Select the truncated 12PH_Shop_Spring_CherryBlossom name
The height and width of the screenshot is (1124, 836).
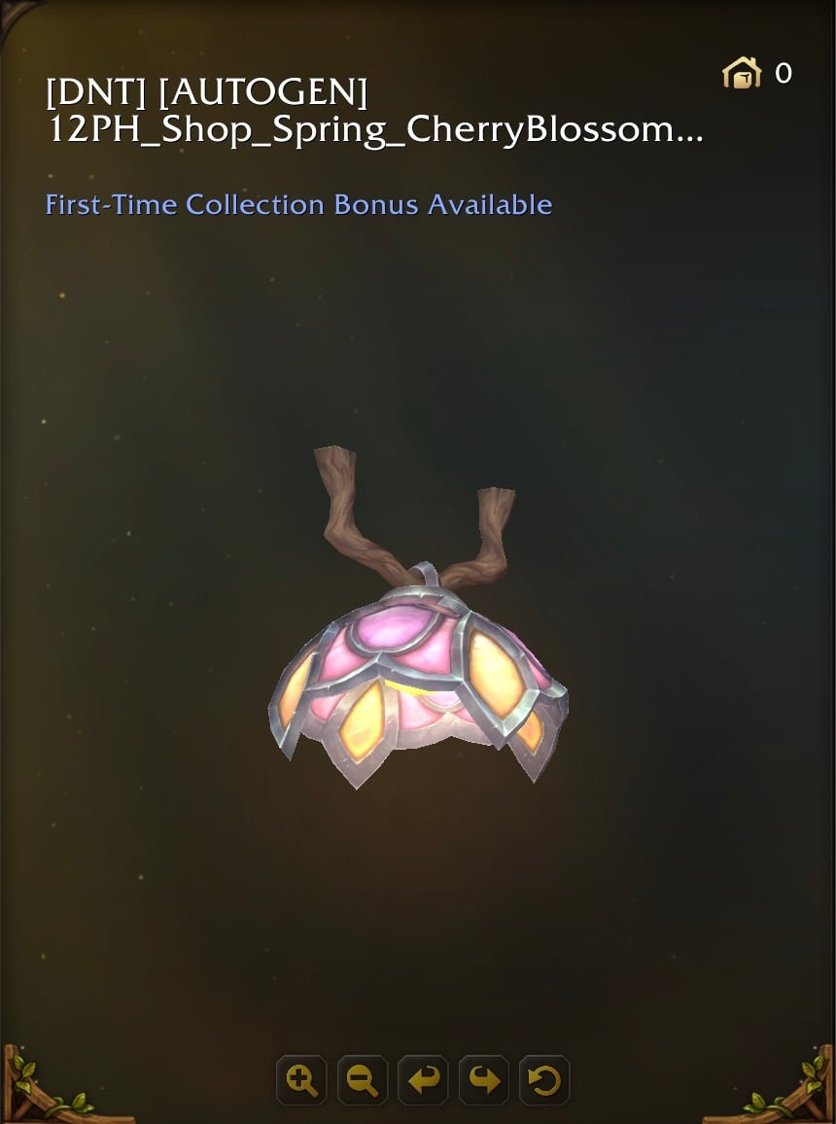coord(374,129)
